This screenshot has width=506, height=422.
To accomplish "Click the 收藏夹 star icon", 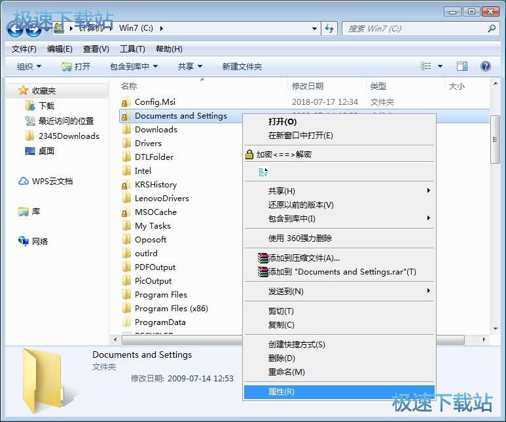I will coord(23,90).
